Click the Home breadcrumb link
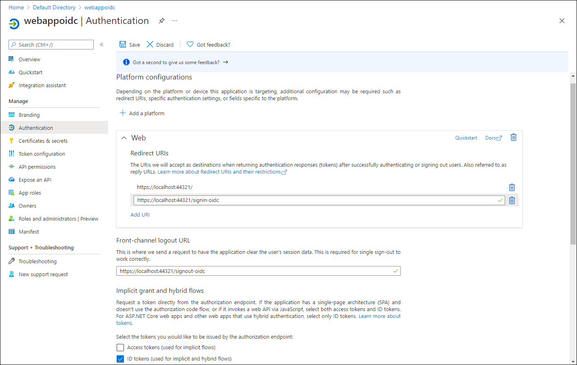 pos(16,7)
